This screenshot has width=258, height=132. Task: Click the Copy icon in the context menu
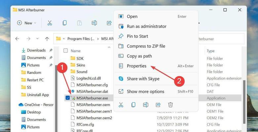click(x=133, y=105)
